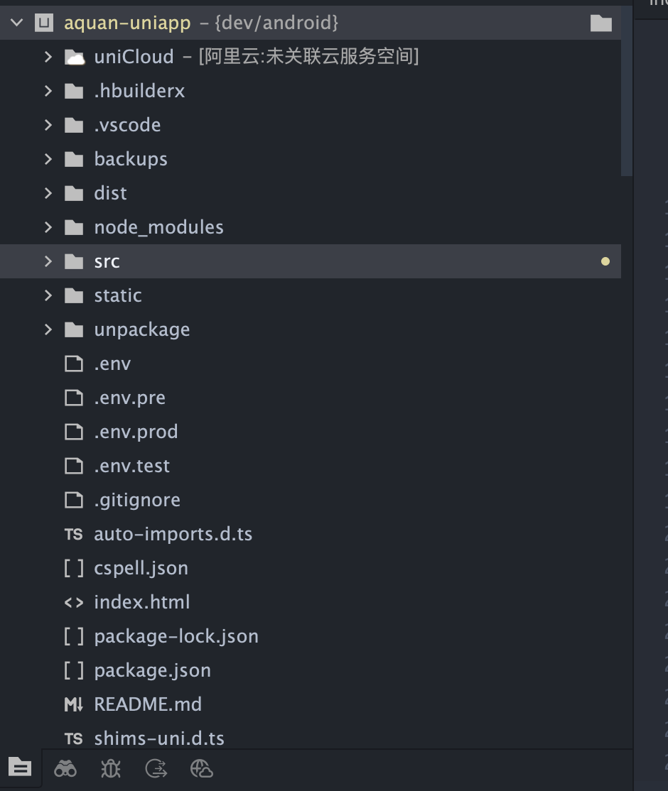
Task: Select the unpackage folder
Action: click(x=141, y=329)
